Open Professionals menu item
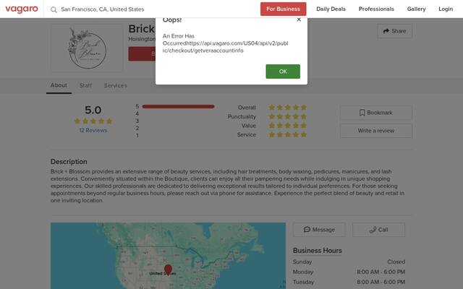Screen dimensions: 463x289 376,9
